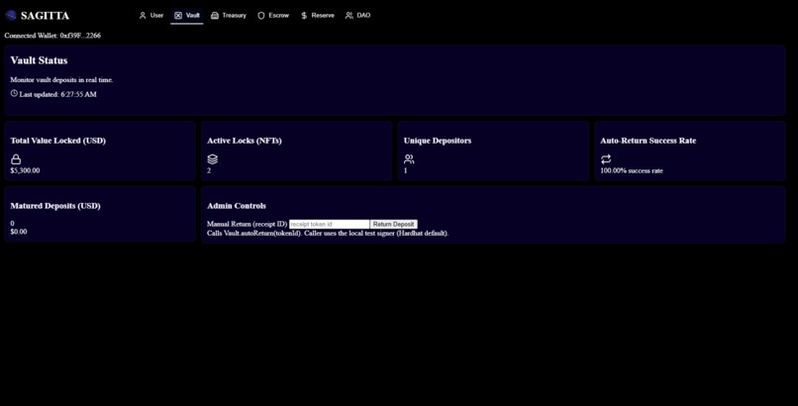Click the Matured Deposits $0.00 value
This screenshot has height=406, width=798.
point(19,232)
